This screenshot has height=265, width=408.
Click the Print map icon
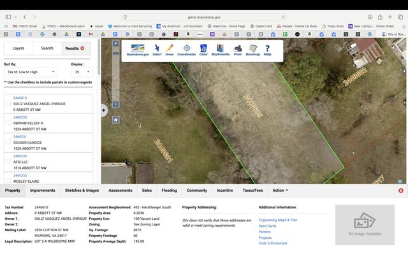(237, 50)
